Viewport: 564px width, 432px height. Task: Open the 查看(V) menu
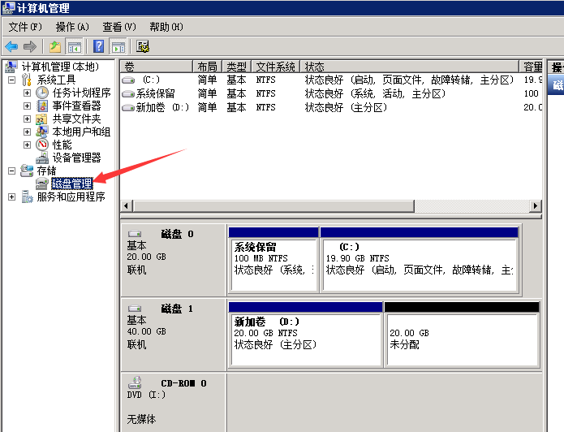tap(118, 27)
